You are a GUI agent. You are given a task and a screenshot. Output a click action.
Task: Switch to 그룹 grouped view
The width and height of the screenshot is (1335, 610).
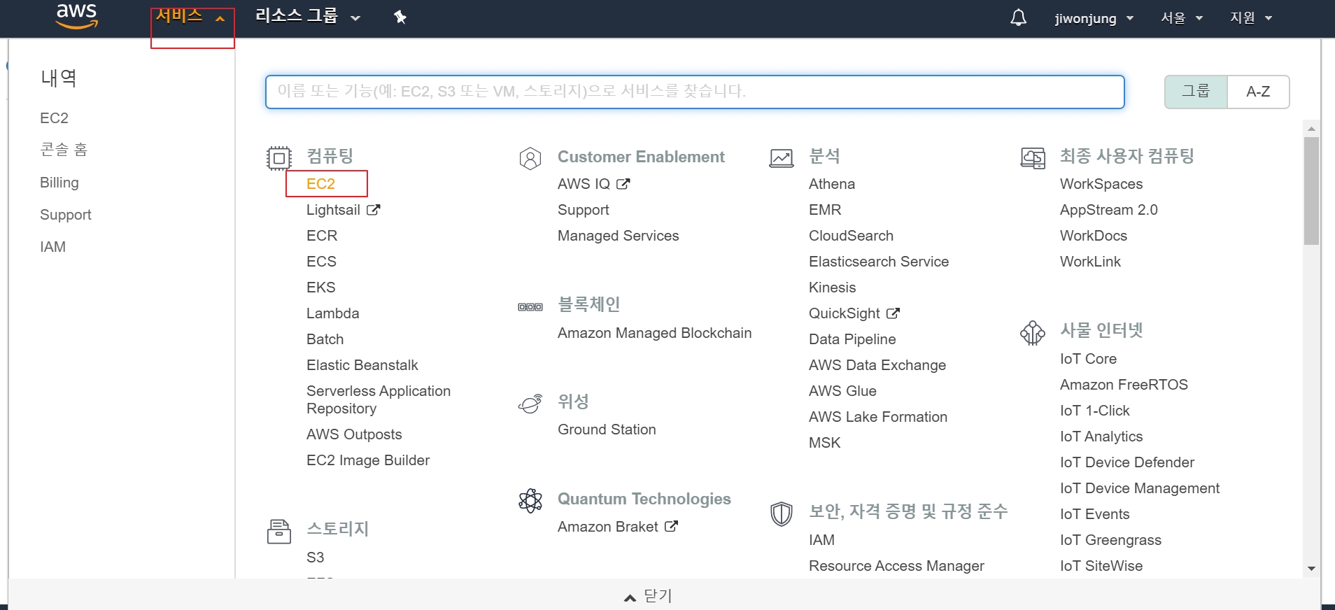[1196, 92]
